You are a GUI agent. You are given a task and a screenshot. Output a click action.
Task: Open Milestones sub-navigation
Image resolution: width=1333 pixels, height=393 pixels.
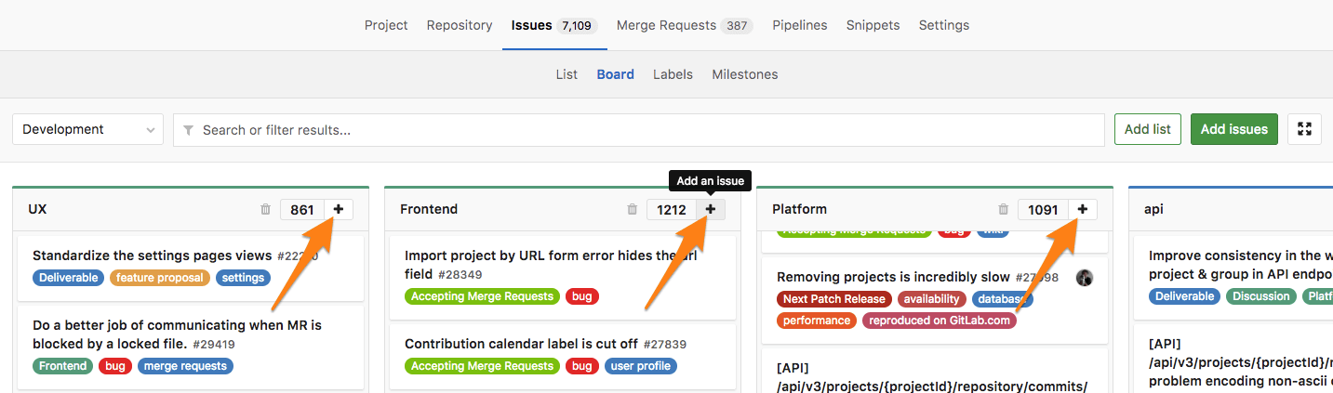[744, 74]
